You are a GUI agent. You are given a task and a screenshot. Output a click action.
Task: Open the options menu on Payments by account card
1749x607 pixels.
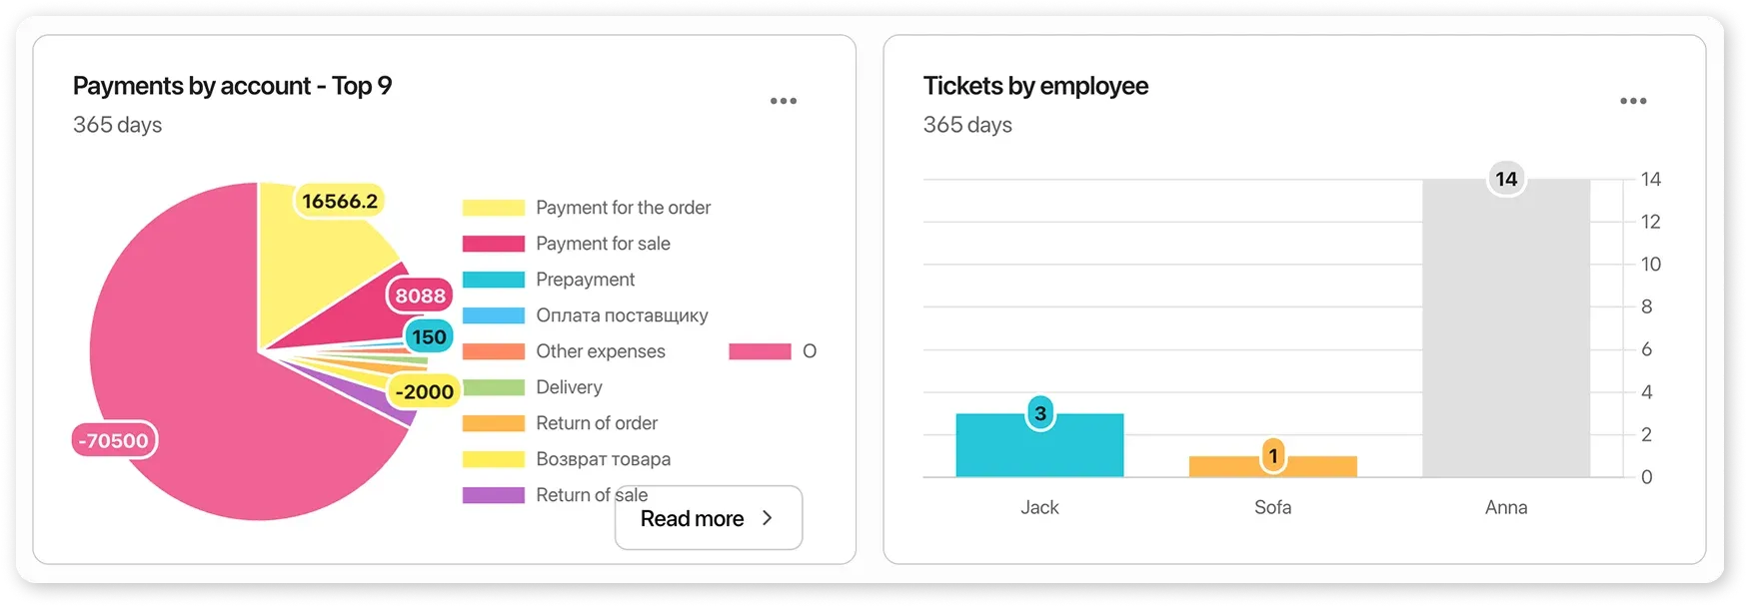pos(784,100)
